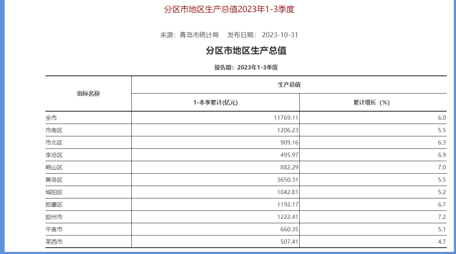Select the 生产总值 header cell
The width and height of the screenshot is (456, 254).
289,85
